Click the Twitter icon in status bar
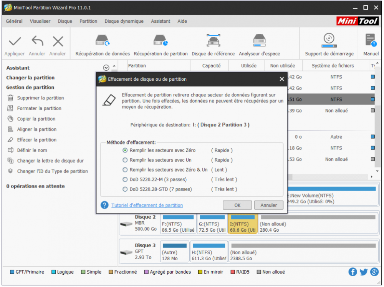Image resolution: width=384 pixels, height=287 pixels. [363, 272]
